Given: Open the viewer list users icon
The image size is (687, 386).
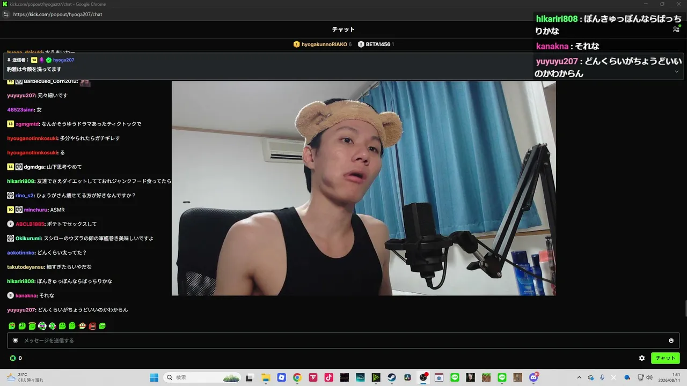Looking at the screenshot, I should 676,29.
